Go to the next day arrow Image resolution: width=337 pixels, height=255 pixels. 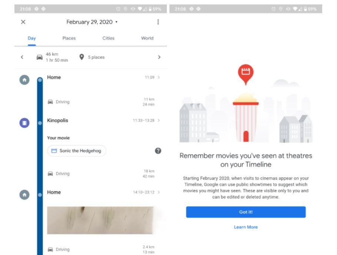coord(159,57)
